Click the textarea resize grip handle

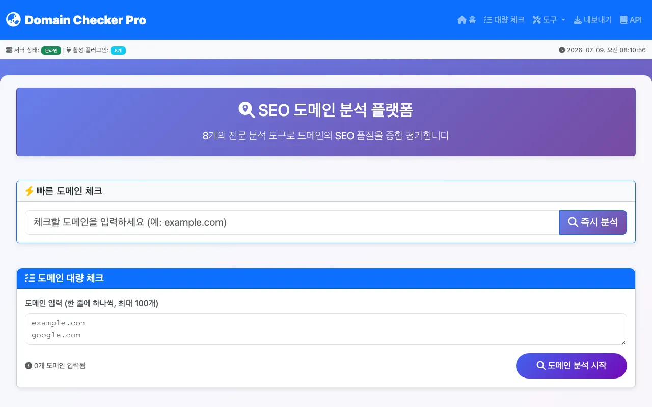tap(623, 341)
